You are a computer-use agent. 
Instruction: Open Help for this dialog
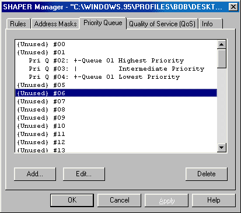pyautogui.click(x=214, y=200)
